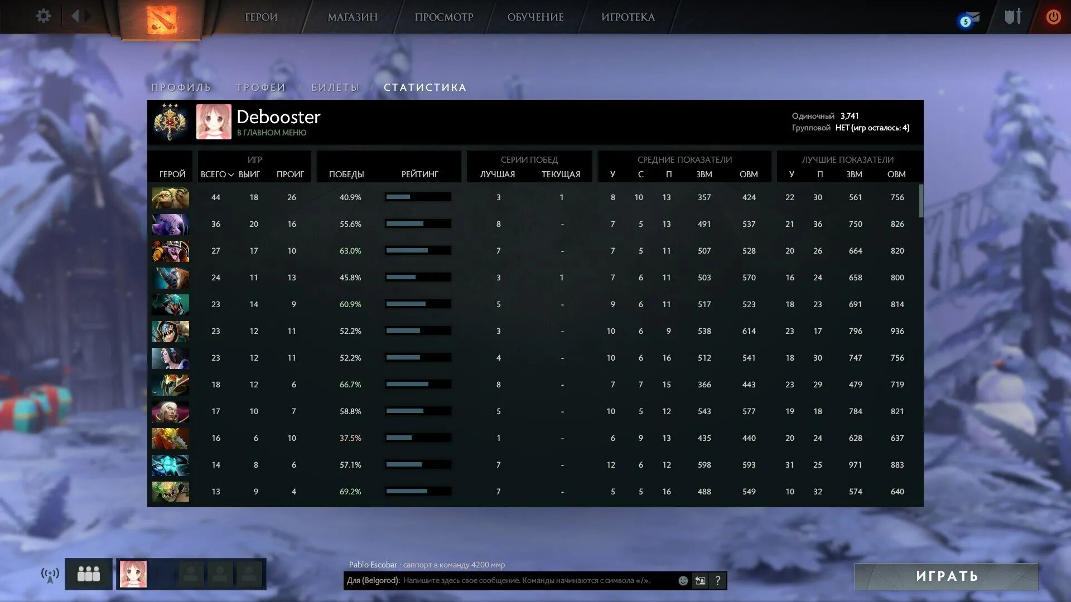Click rating bar for 40.9% row

pyautogui.click(x=418, y=197)
